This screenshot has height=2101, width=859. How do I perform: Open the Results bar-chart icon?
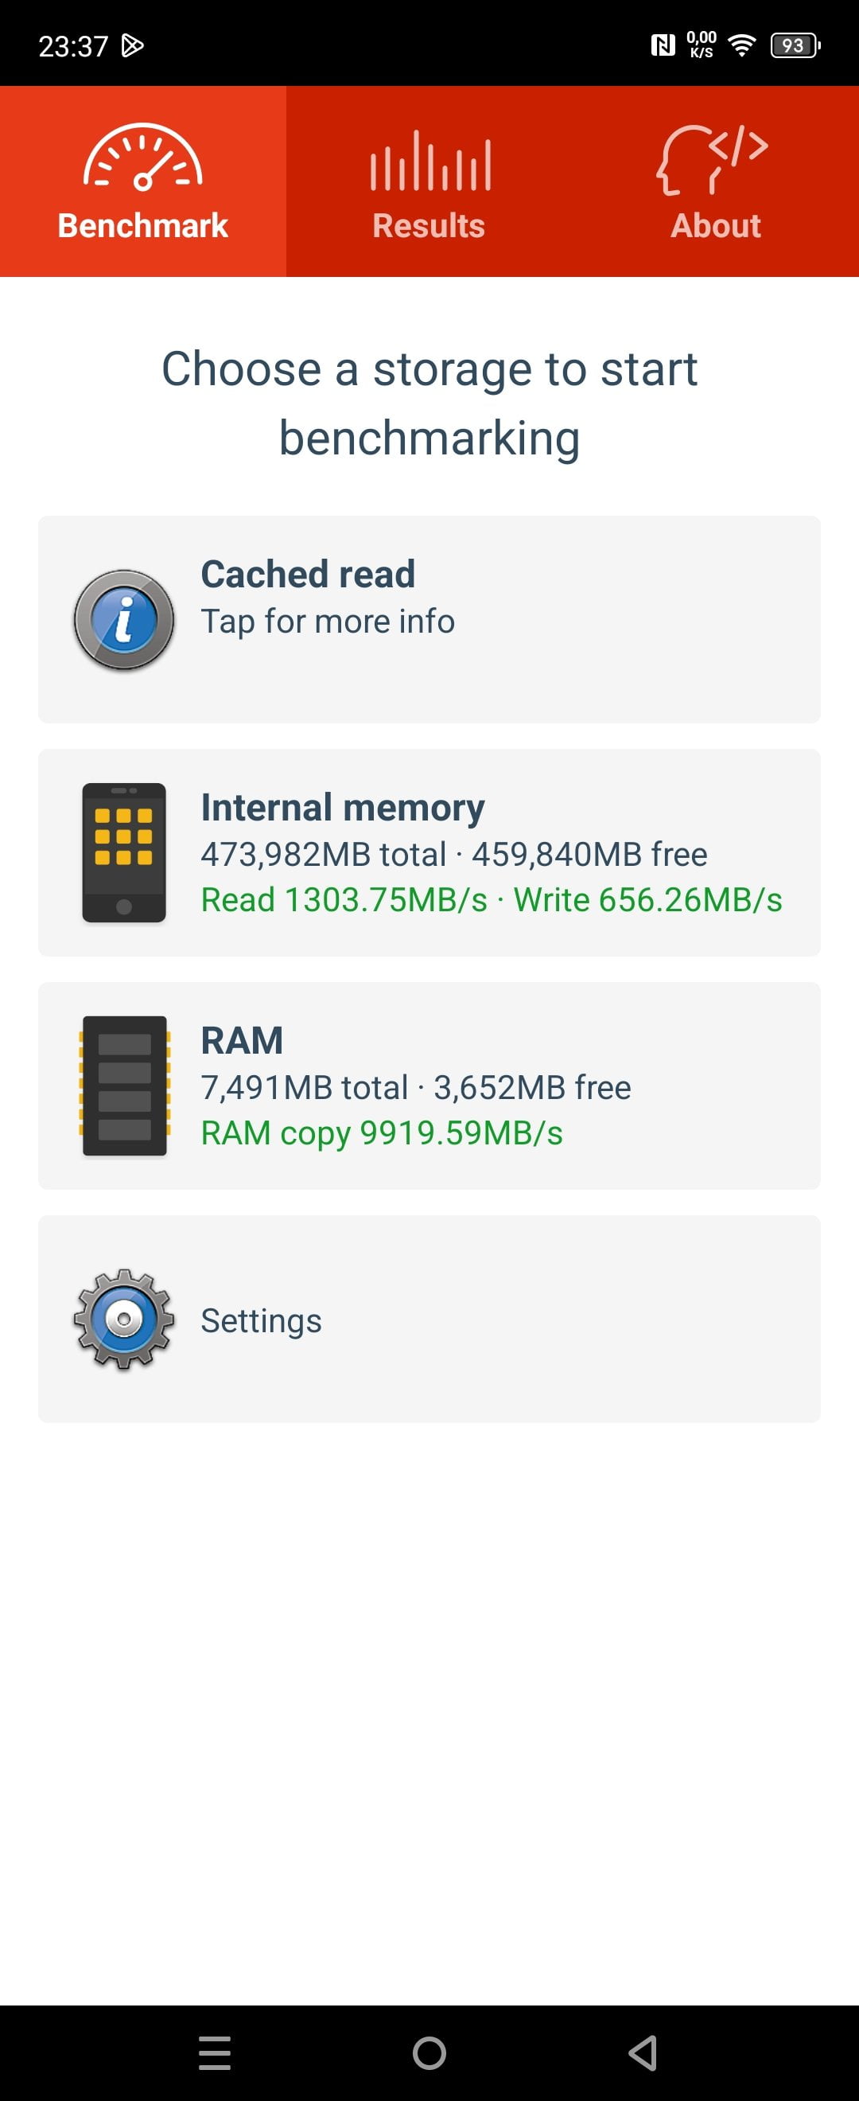click(x=429, y=161)
